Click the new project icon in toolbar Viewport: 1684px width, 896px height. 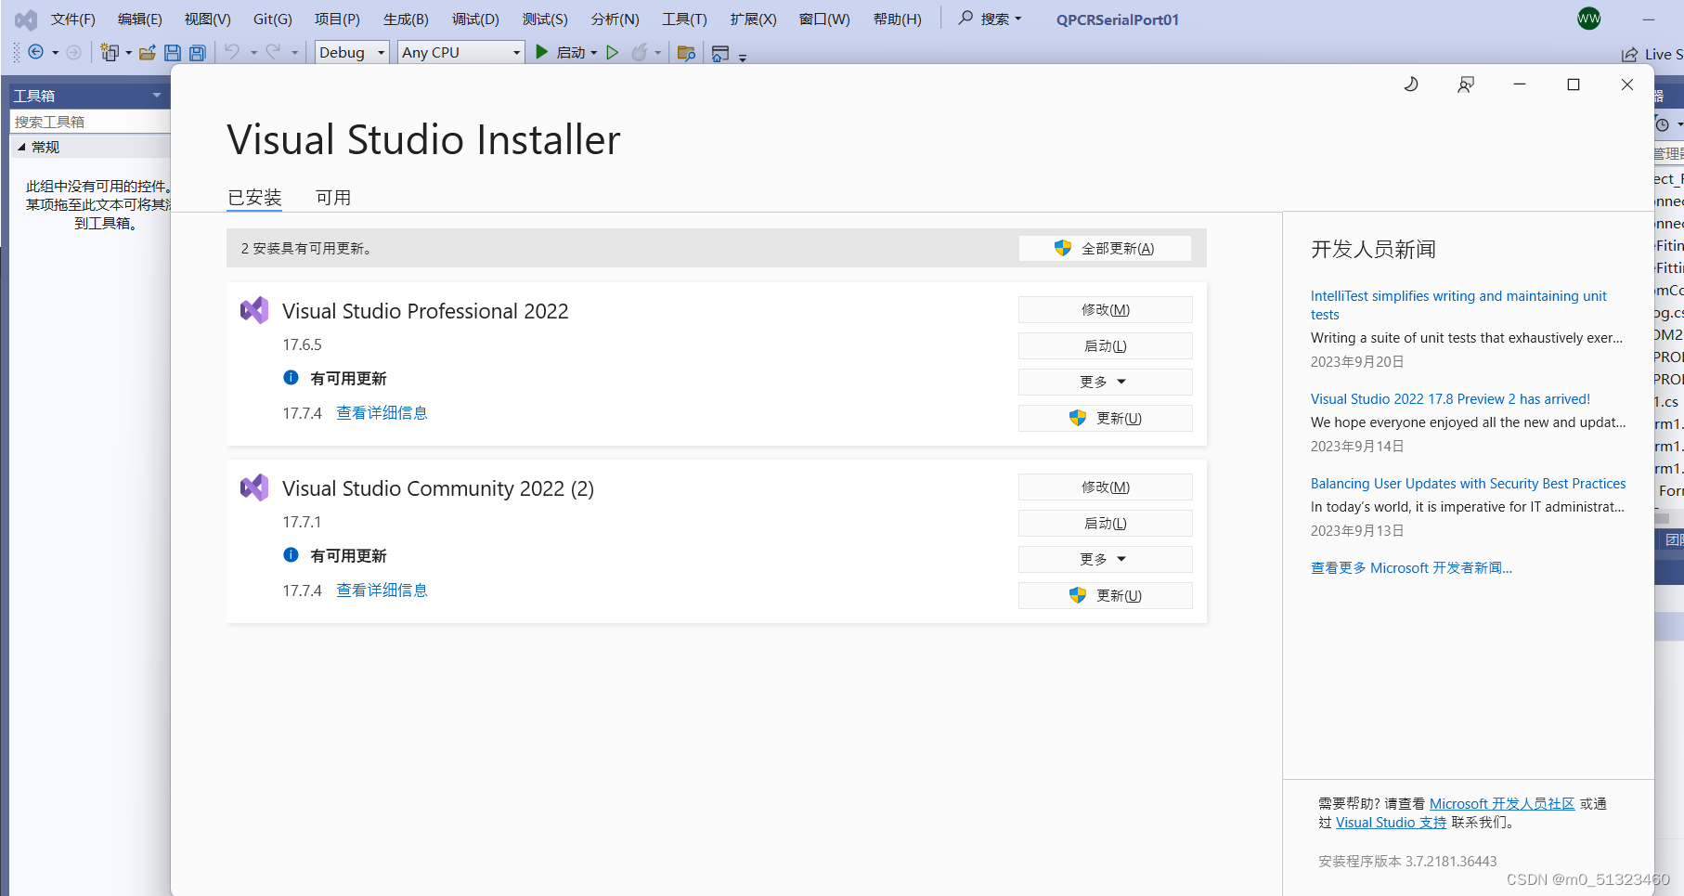click(110, 52)
